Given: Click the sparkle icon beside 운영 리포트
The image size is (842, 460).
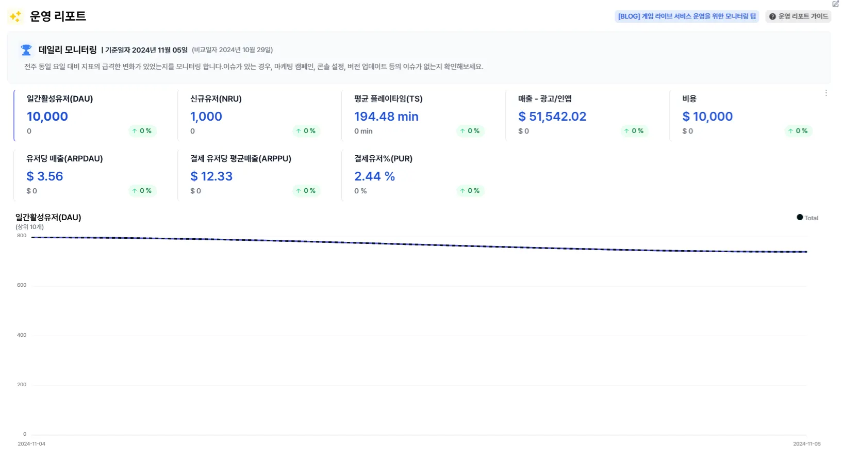Looking at the screenshot, I should (15, 17).
